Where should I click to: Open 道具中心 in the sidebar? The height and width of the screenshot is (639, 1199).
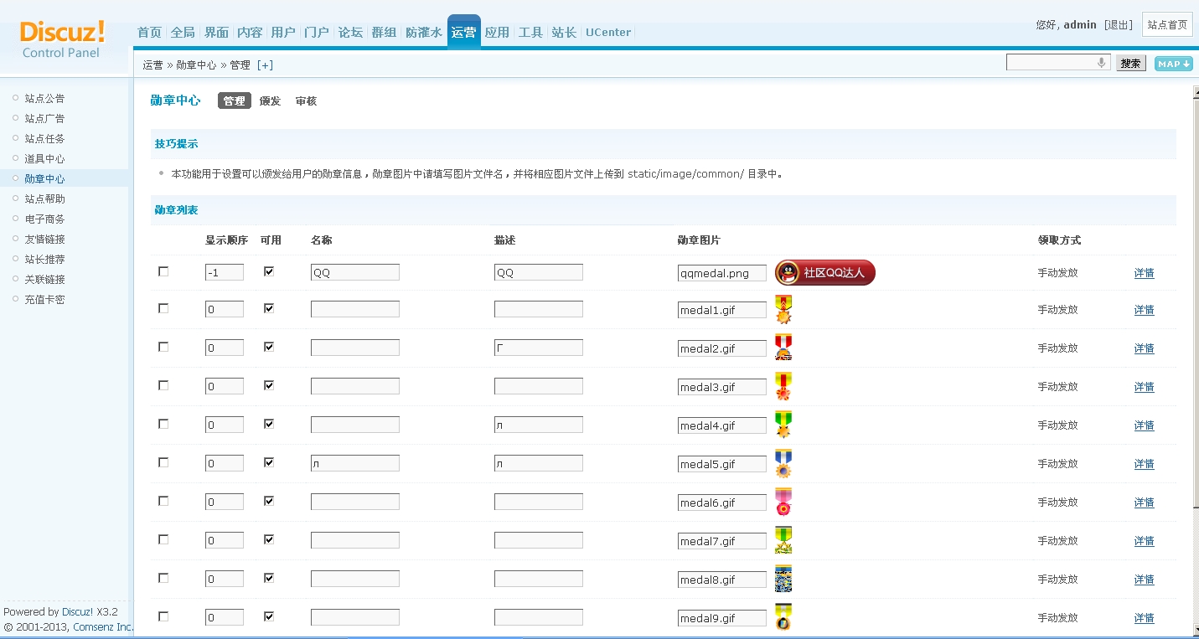[45, 158]
